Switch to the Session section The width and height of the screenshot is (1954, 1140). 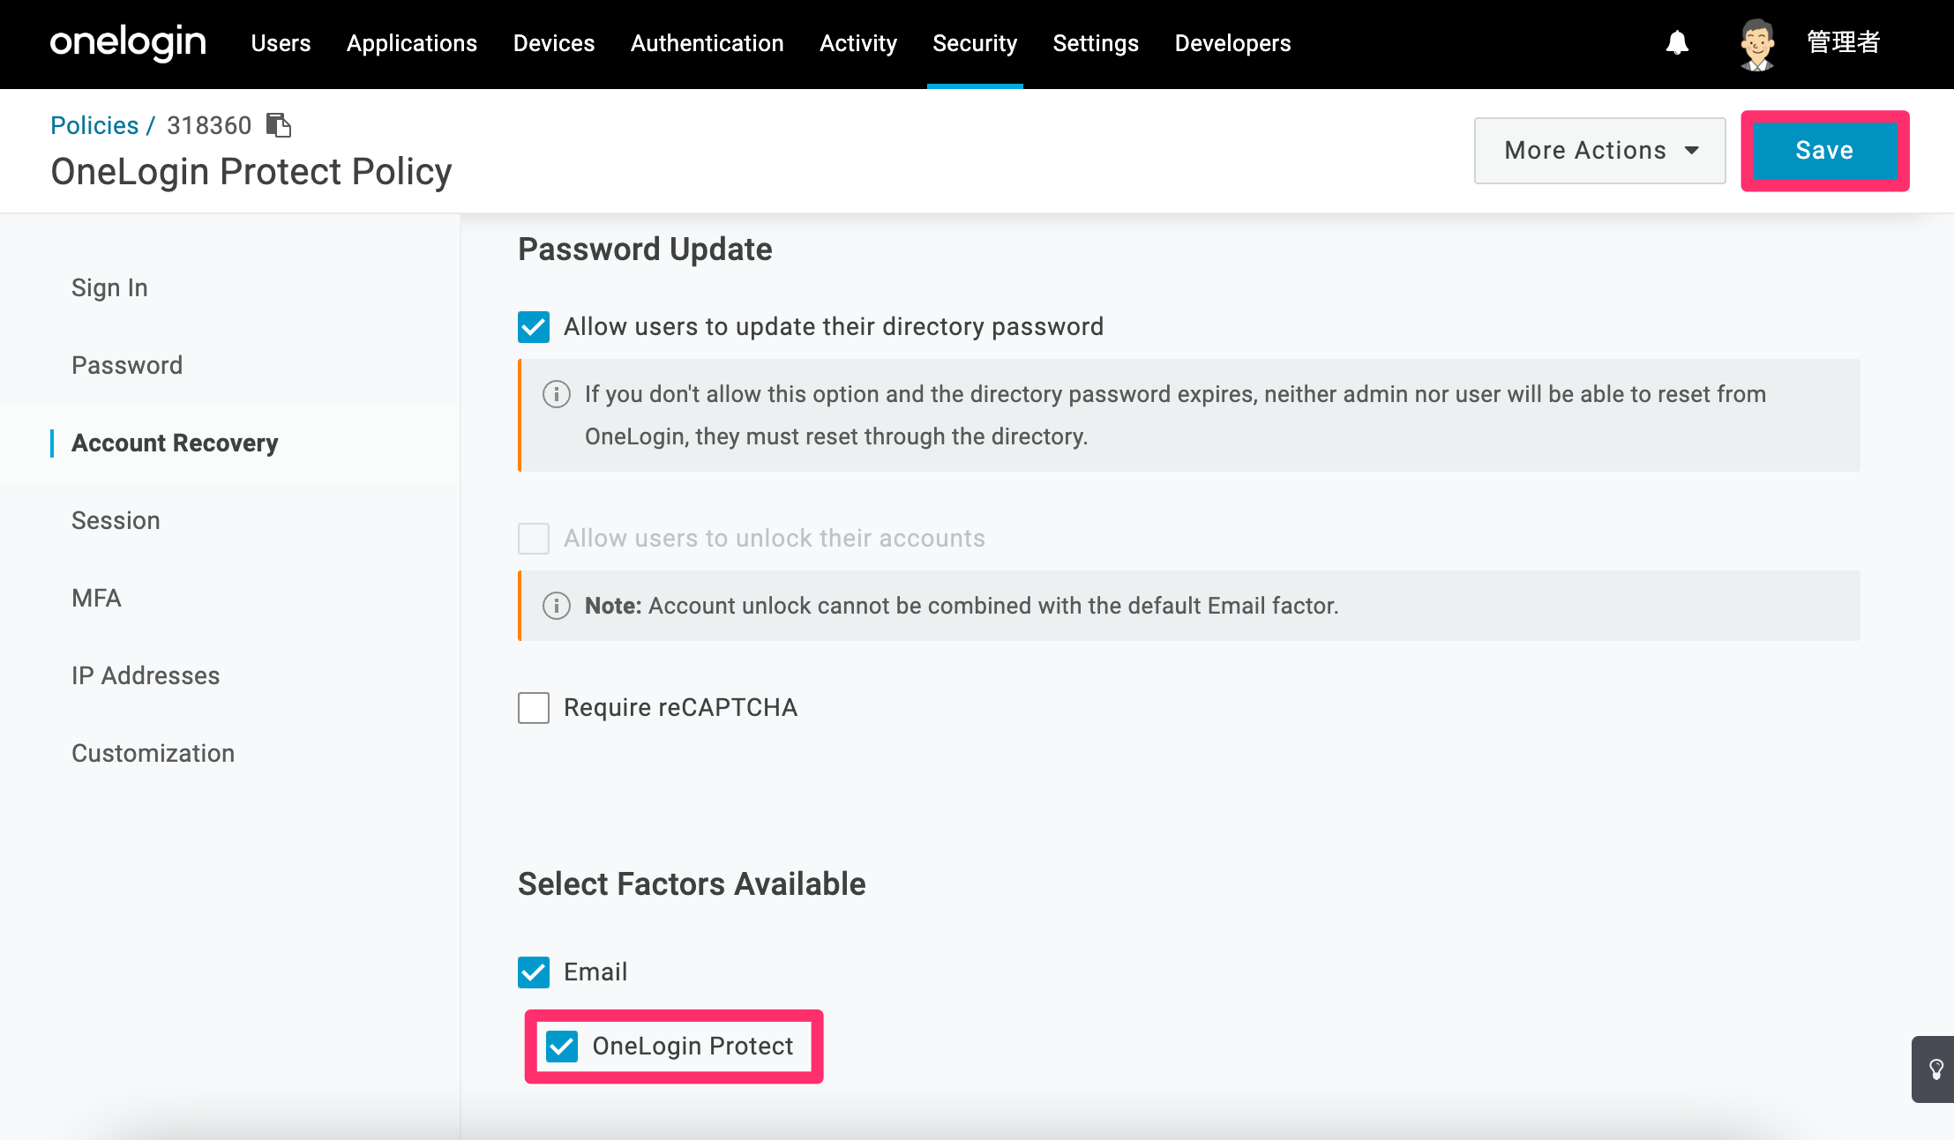pos(116,521)
